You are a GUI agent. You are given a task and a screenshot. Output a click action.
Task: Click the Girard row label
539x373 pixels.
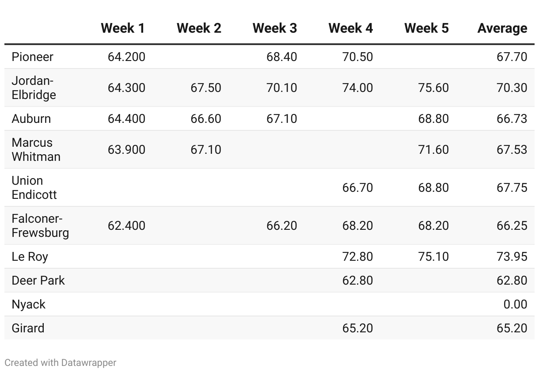pos(28,328)
